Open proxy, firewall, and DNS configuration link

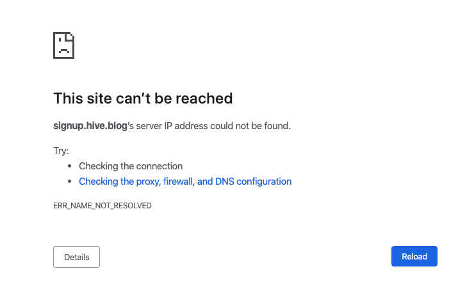(185, 181)
